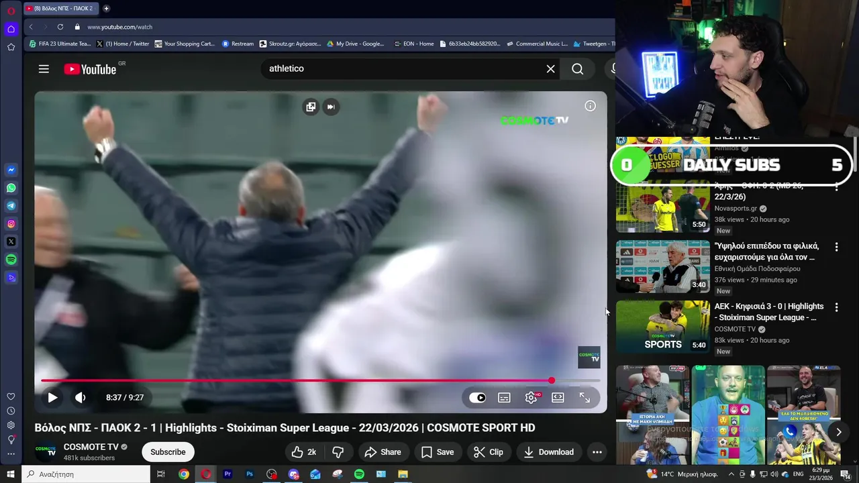Skip to the next video at top of player
The image size is (859, 483).
pos(330,107)
